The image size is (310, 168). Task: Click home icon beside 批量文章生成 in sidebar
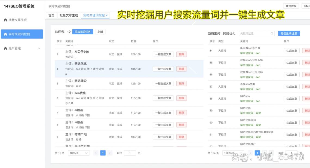(5, 20)
